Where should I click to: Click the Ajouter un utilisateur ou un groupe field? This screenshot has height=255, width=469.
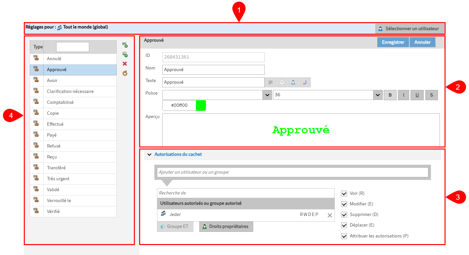(x=293, y=172)
